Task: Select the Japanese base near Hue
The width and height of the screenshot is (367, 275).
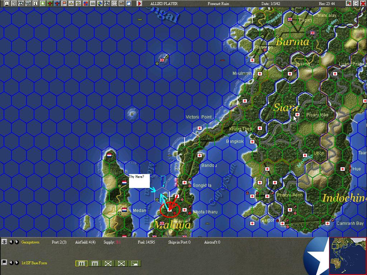Action: pos(343,169)
